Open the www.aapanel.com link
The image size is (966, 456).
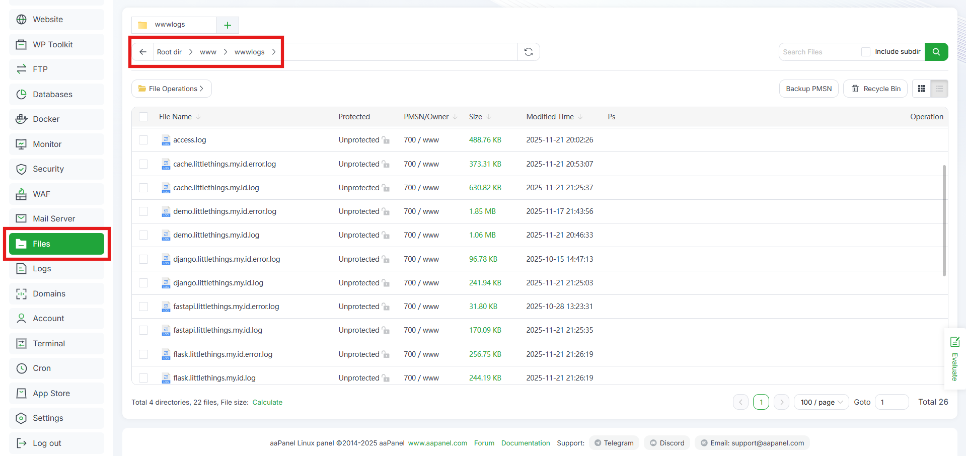coord(437,443)
